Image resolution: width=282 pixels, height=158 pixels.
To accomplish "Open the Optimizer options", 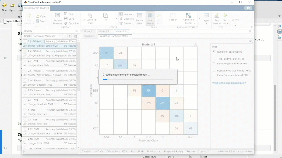I will coord(66,23).
